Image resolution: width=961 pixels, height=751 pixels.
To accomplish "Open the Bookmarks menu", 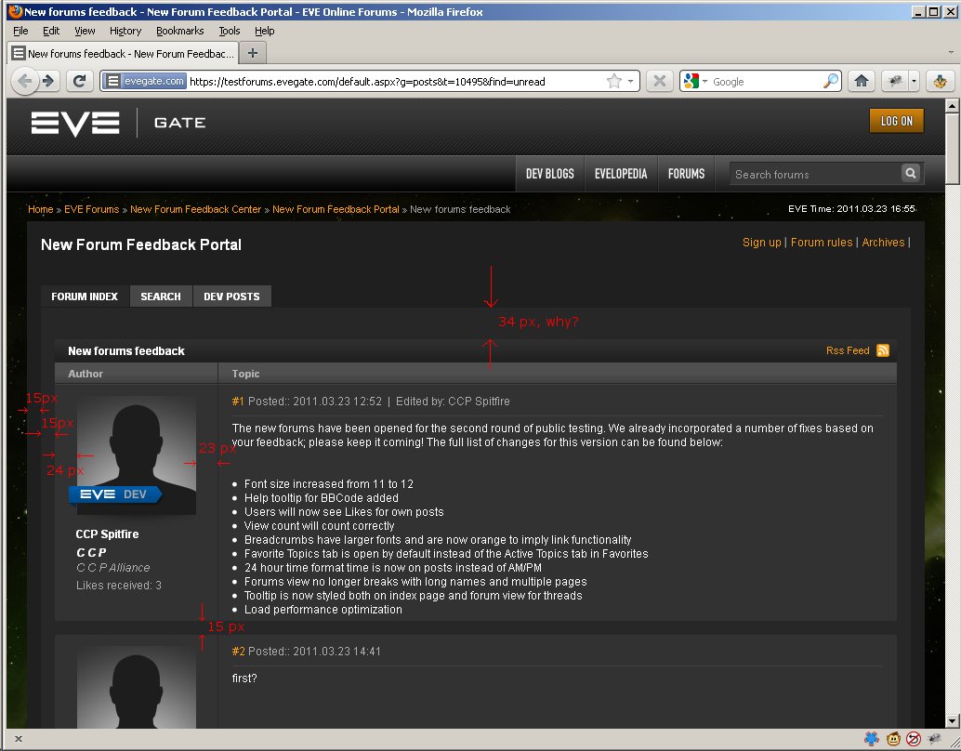I will (x=179, y=31).
